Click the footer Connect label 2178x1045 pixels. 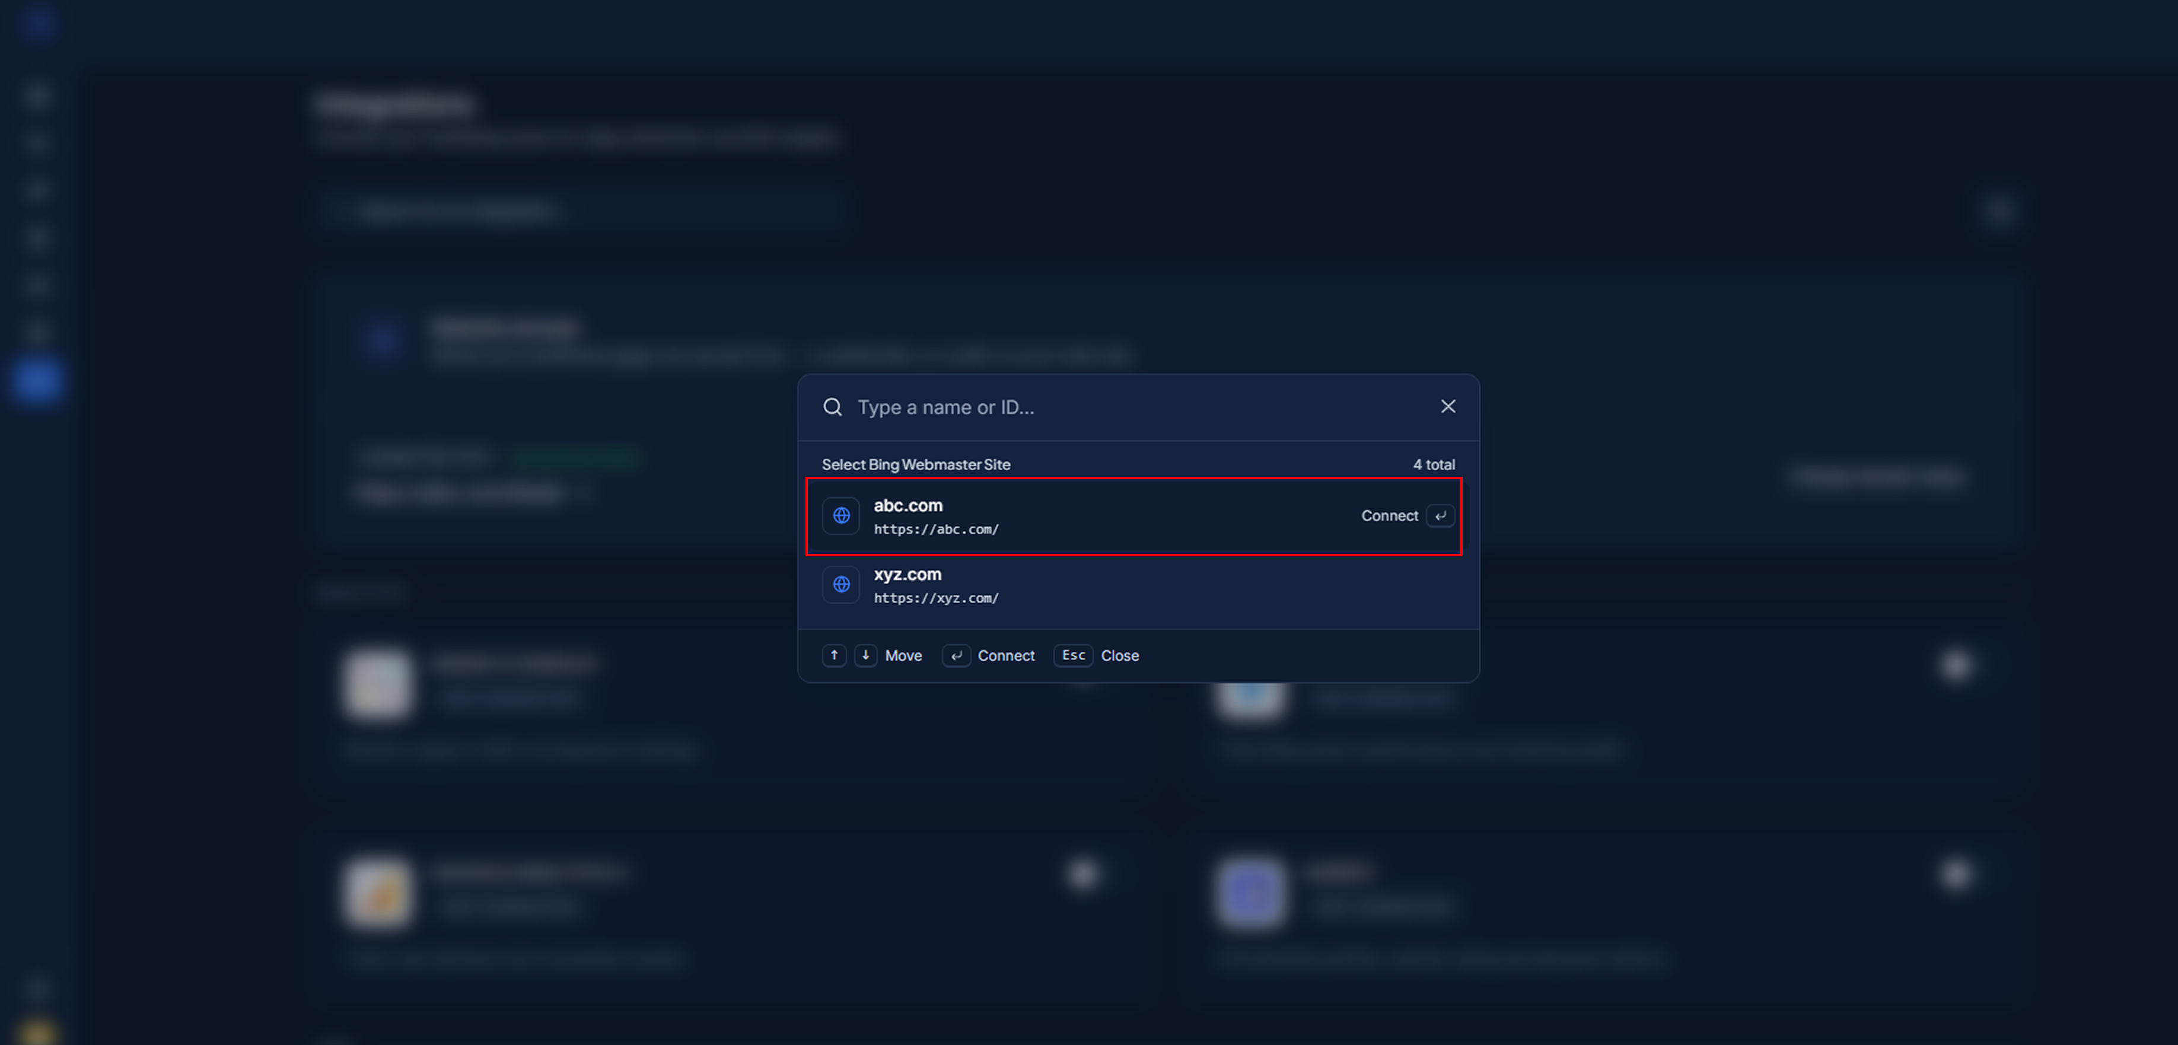[1005, 655]
